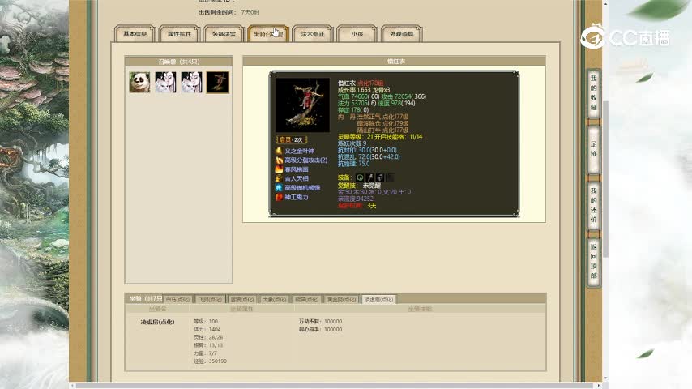Click the 灵犀等级 21 text line

pyautogui.click(x=380, y=137)
